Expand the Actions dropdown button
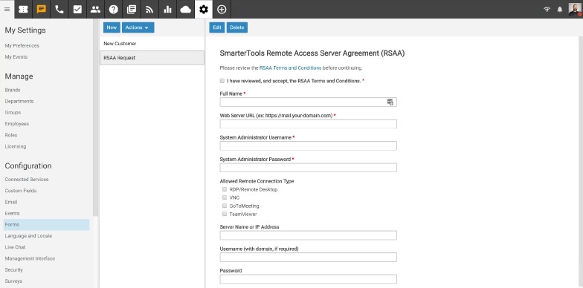Screen dimensions: 583x288 pos(138,27)
